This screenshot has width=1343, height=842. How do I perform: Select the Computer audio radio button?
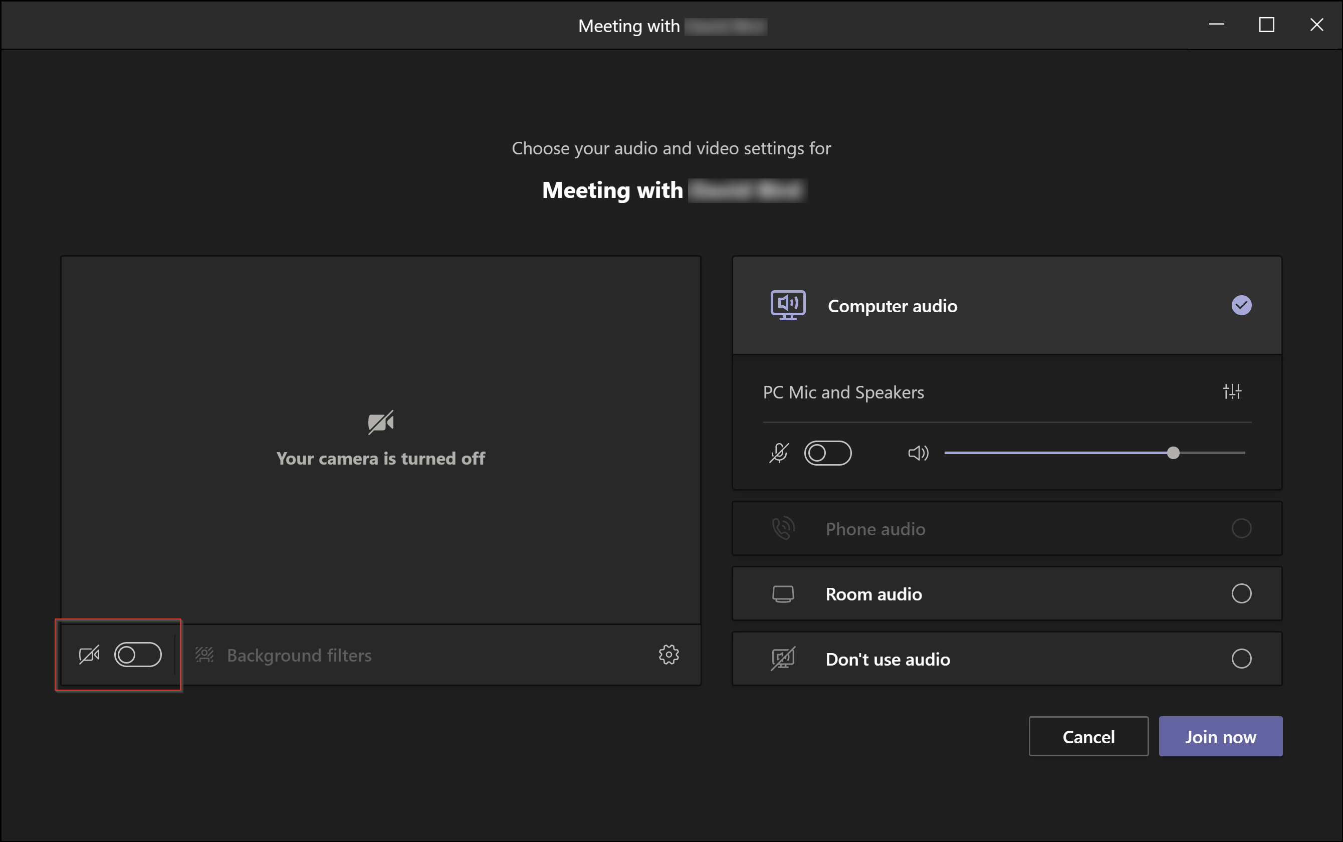tap(1242, 305)
